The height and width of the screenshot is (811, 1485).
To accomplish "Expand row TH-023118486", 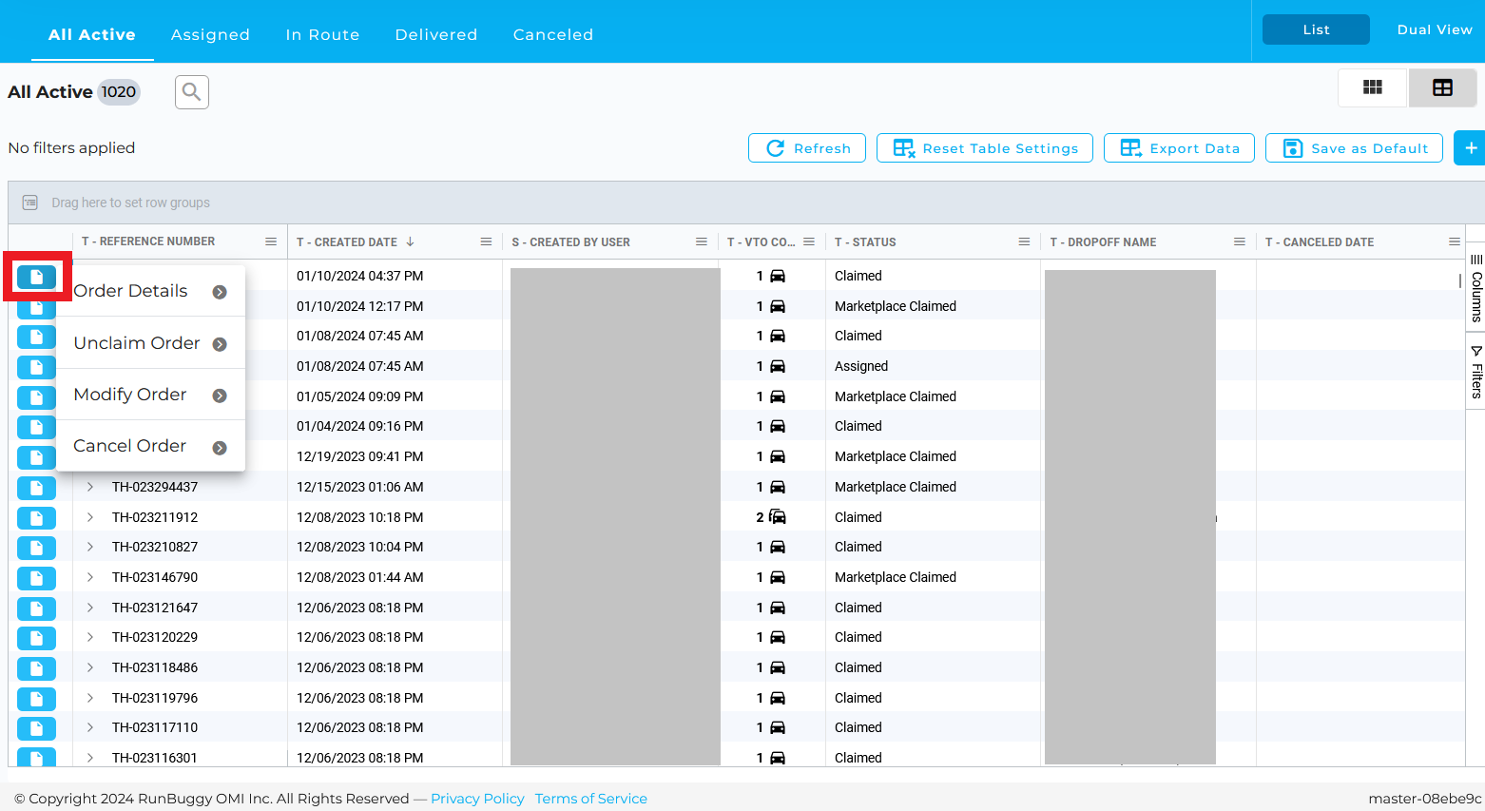I will click(x=90, y=667).
